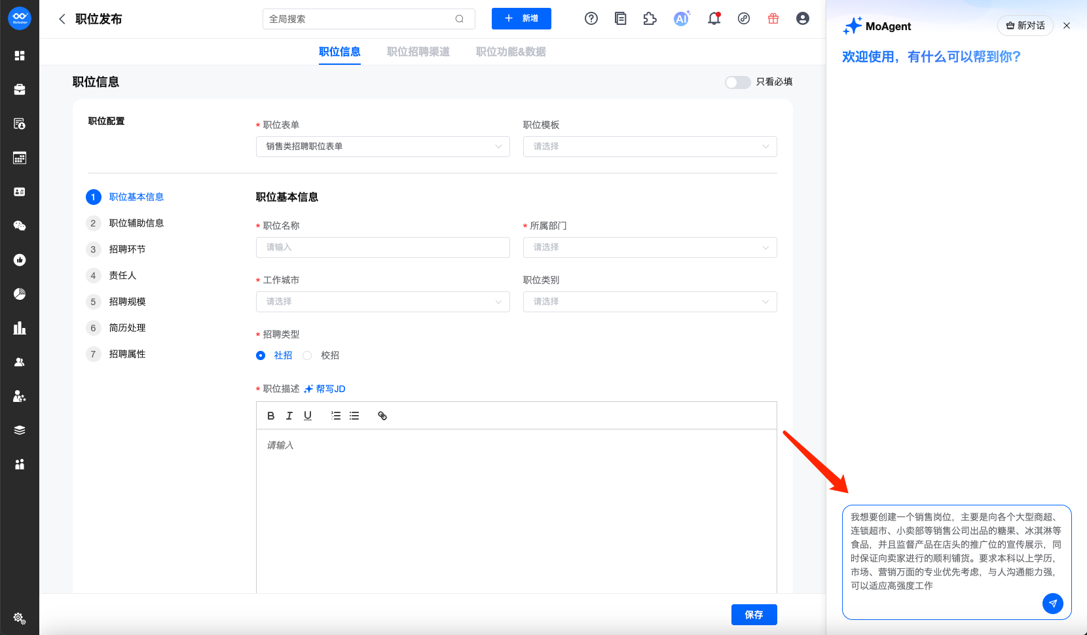Screen dimensions: 1087x635
Task: Click into the 职位描述 text area
Action: click(x=517, y=511)
